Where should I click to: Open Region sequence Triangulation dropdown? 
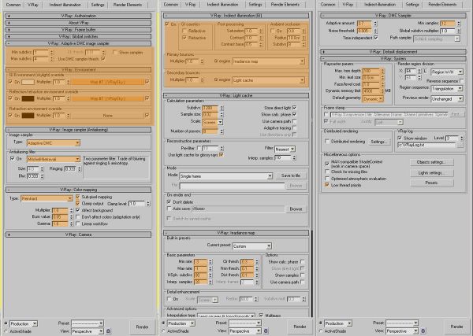tap(447, 88)
